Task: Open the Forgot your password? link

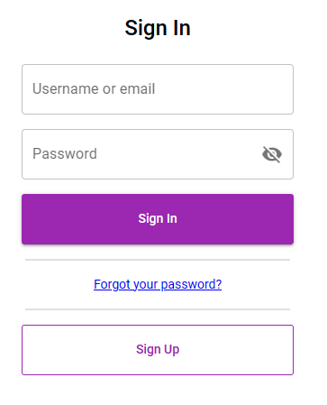Action: [x=158, y=284]
